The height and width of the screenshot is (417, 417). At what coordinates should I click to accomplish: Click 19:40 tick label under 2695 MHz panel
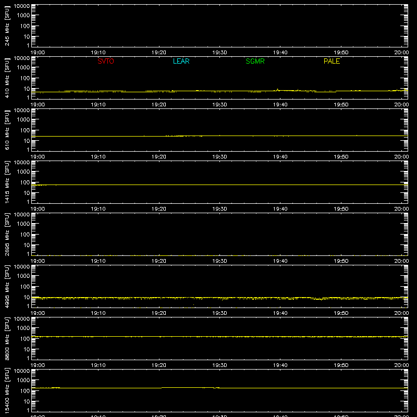[x=280, y=261]
